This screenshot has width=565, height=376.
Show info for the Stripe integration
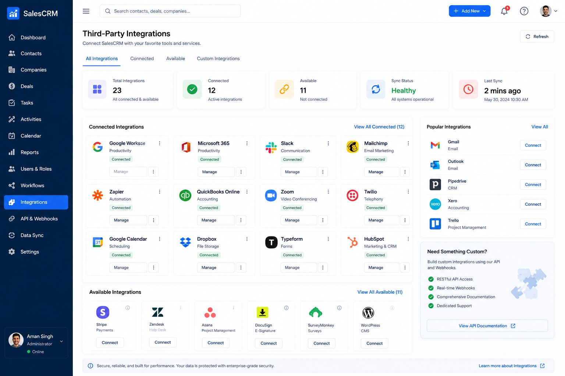pyautogui.click(x=128, y=308)
